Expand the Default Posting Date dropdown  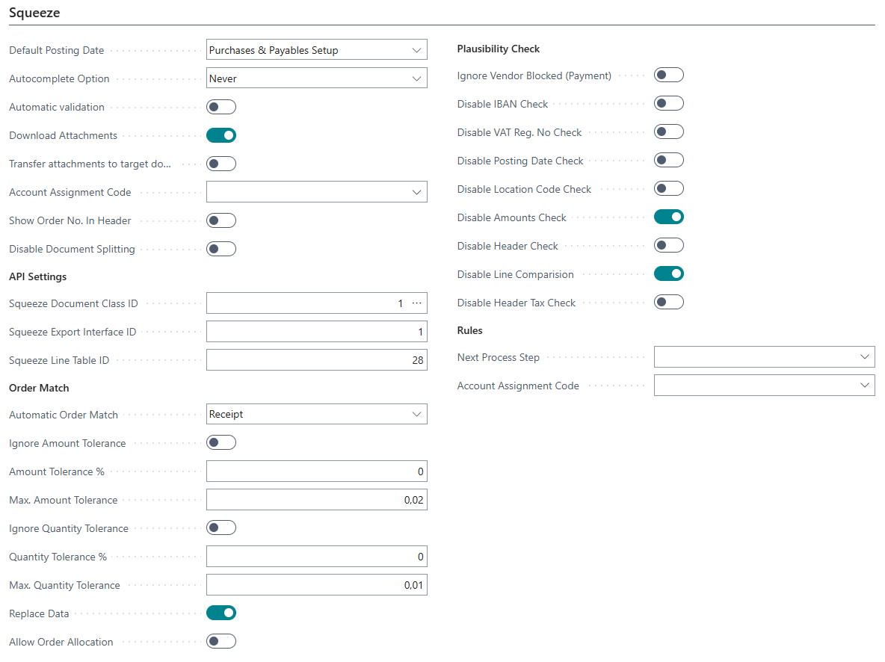(x=416, y=50)
